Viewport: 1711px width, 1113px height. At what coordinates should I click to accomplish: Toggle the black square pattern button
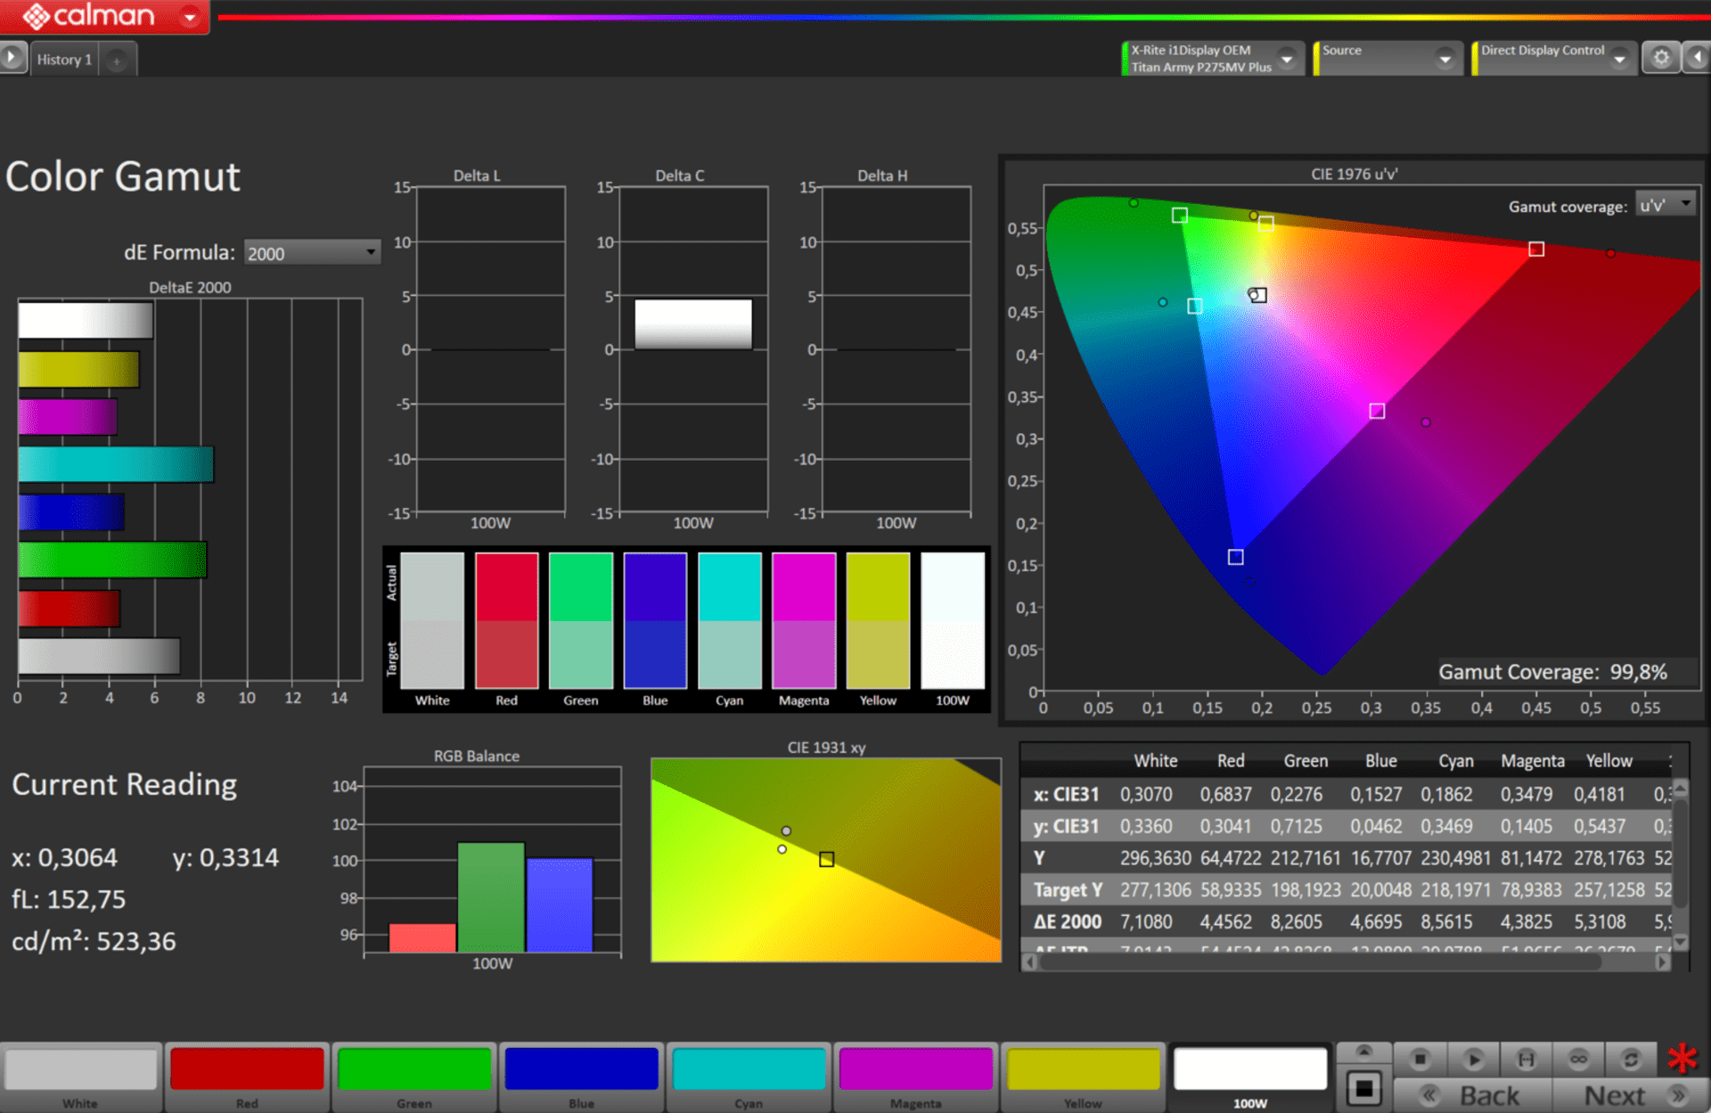(1363, 1088)
